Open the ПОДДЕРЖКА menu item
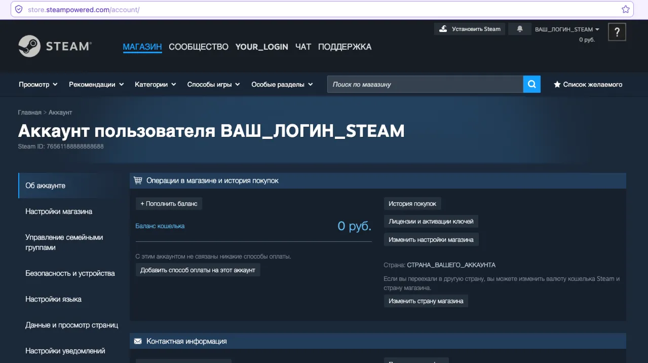 point(345,47)
